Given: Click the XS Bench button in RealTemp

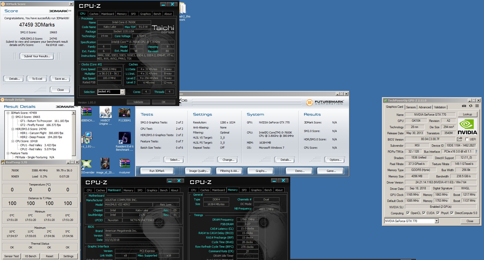Looking at the screenshot, I should (31, 256).
